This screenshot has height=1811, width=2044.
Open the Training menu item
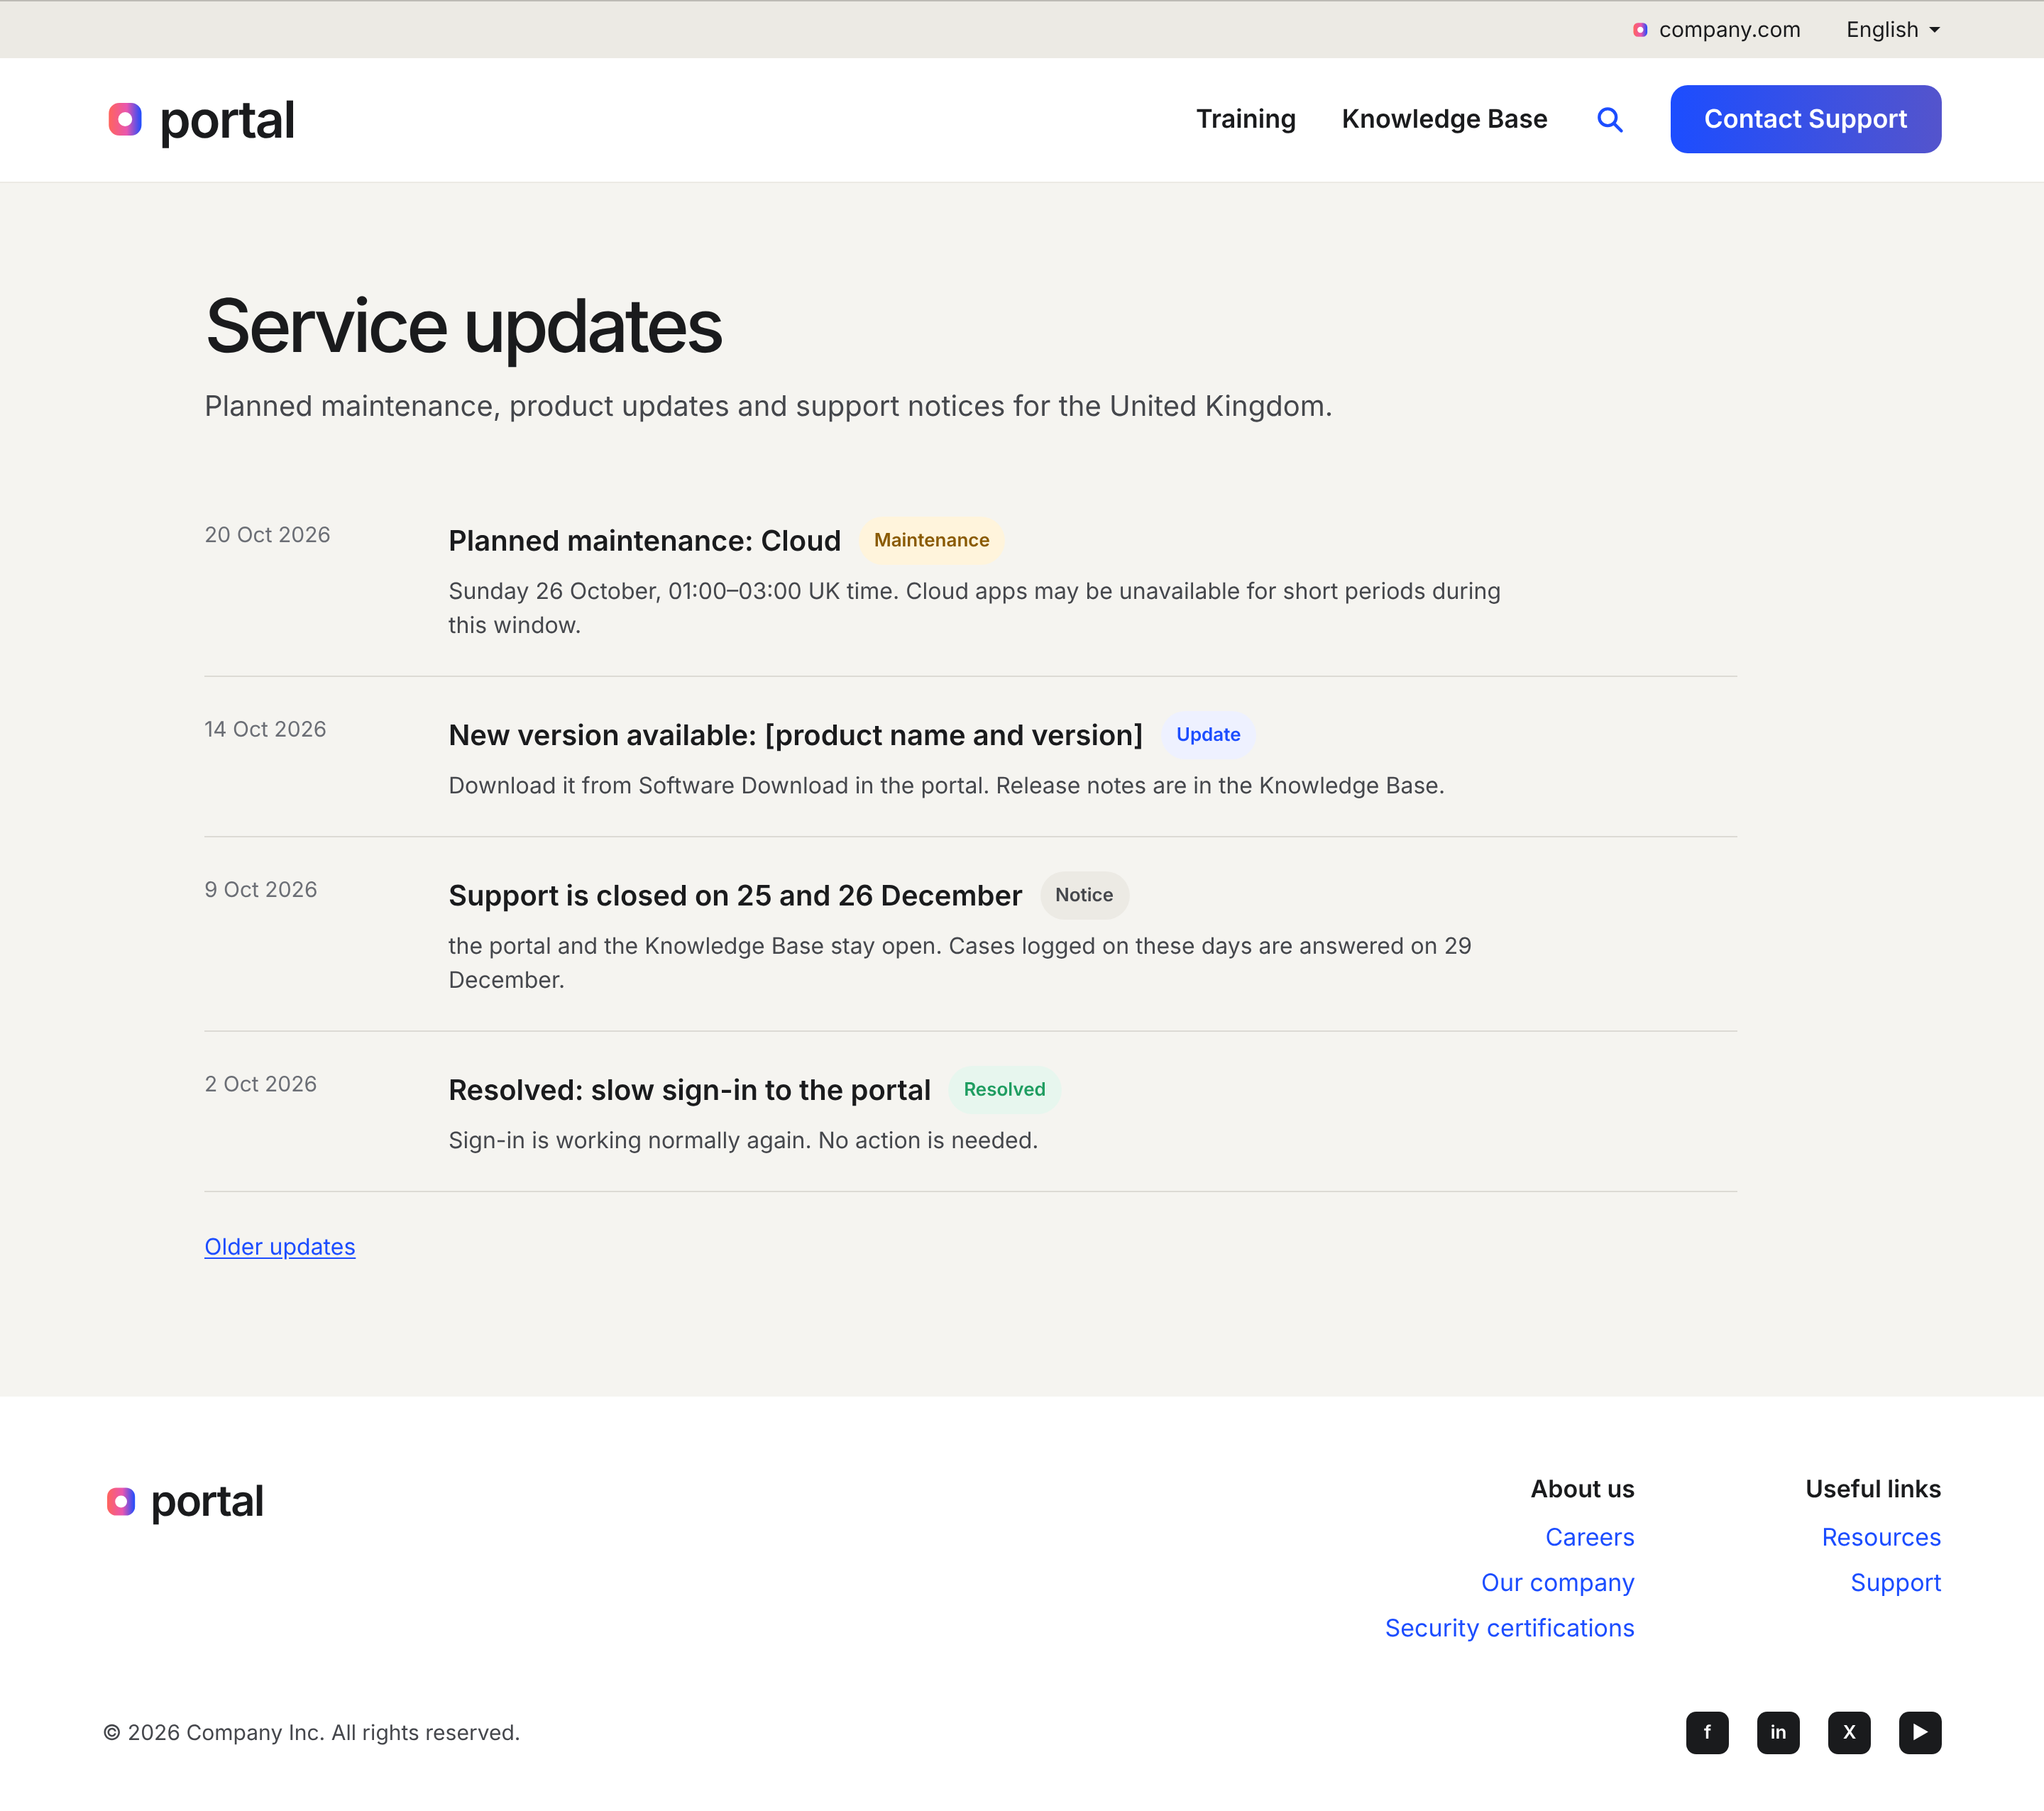pyautogui.click(x=1245, y=119)
